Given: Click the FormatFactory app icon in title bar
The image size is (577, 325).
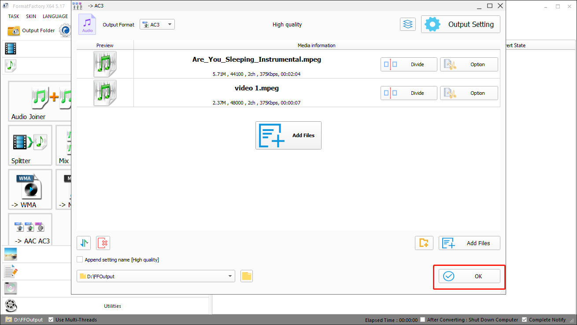Looking at the screenshot, I should point(6,6).
